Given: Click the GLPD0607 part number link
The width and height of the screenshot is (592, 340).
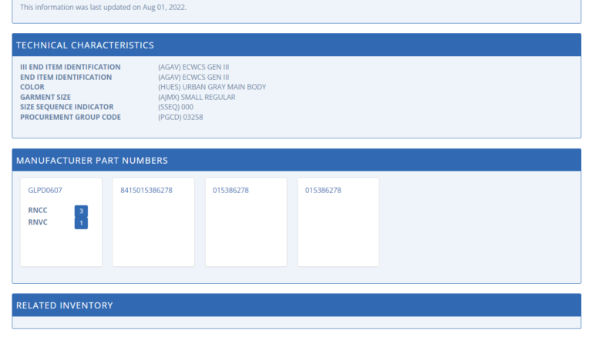Looking at the screenshot, I should [x=45, y=190].
